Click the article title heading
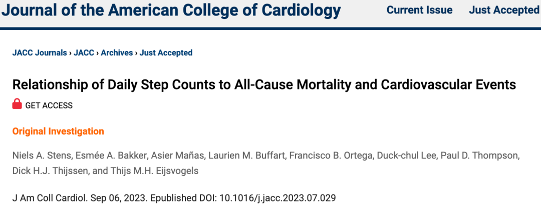Screen dimensions: 541x207 pyautogui.click(x=264, y=84)
